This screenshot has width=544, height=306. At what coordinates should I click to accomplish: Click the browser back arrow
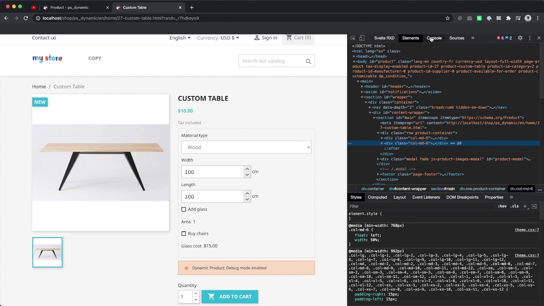coord(6,18)
